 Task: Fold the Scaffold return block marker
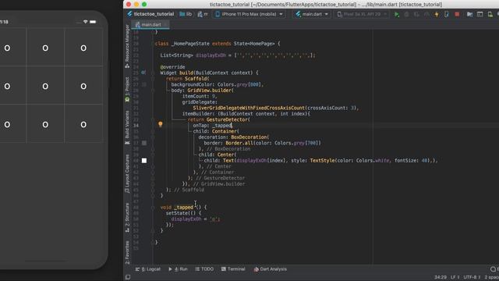153,79
